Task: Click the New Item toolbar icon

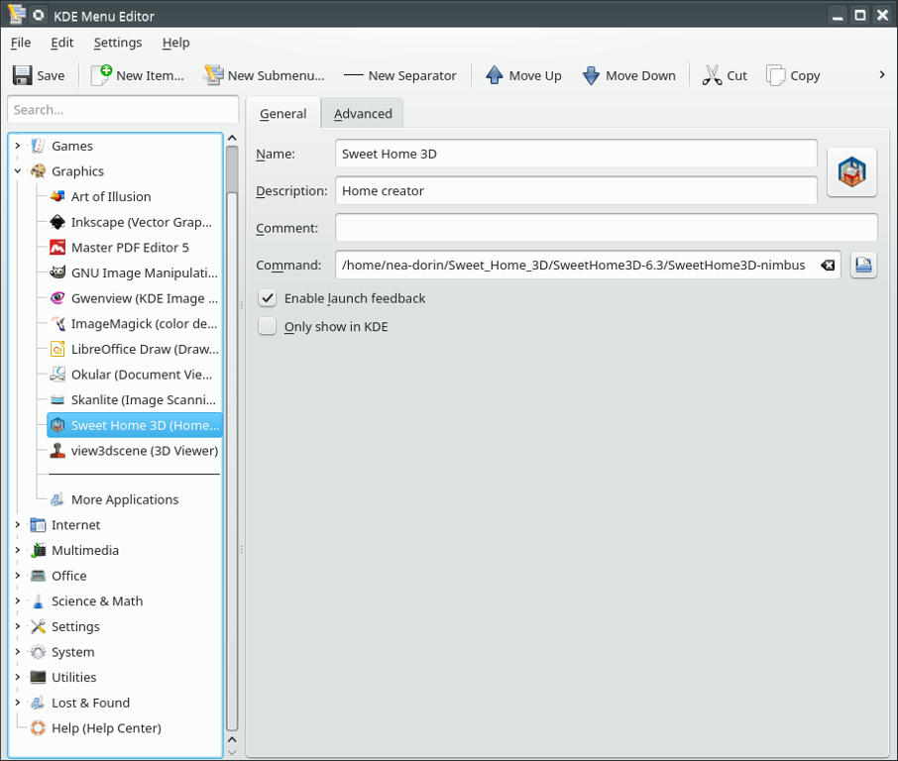Action: (101, 75)
